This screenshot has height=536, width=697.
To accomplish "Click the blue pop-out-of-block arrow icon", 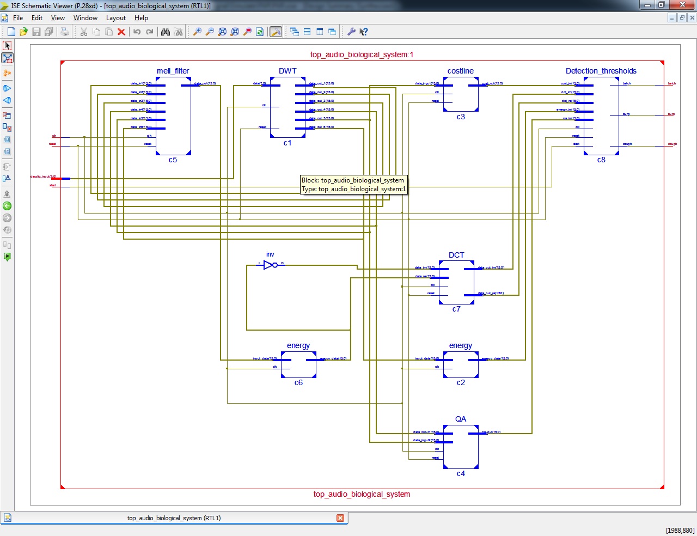I will click(x=7, y=100).
